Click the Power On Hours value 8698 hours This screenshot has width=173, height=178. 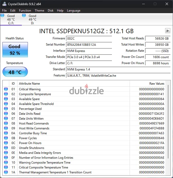[x=158, y=63]
